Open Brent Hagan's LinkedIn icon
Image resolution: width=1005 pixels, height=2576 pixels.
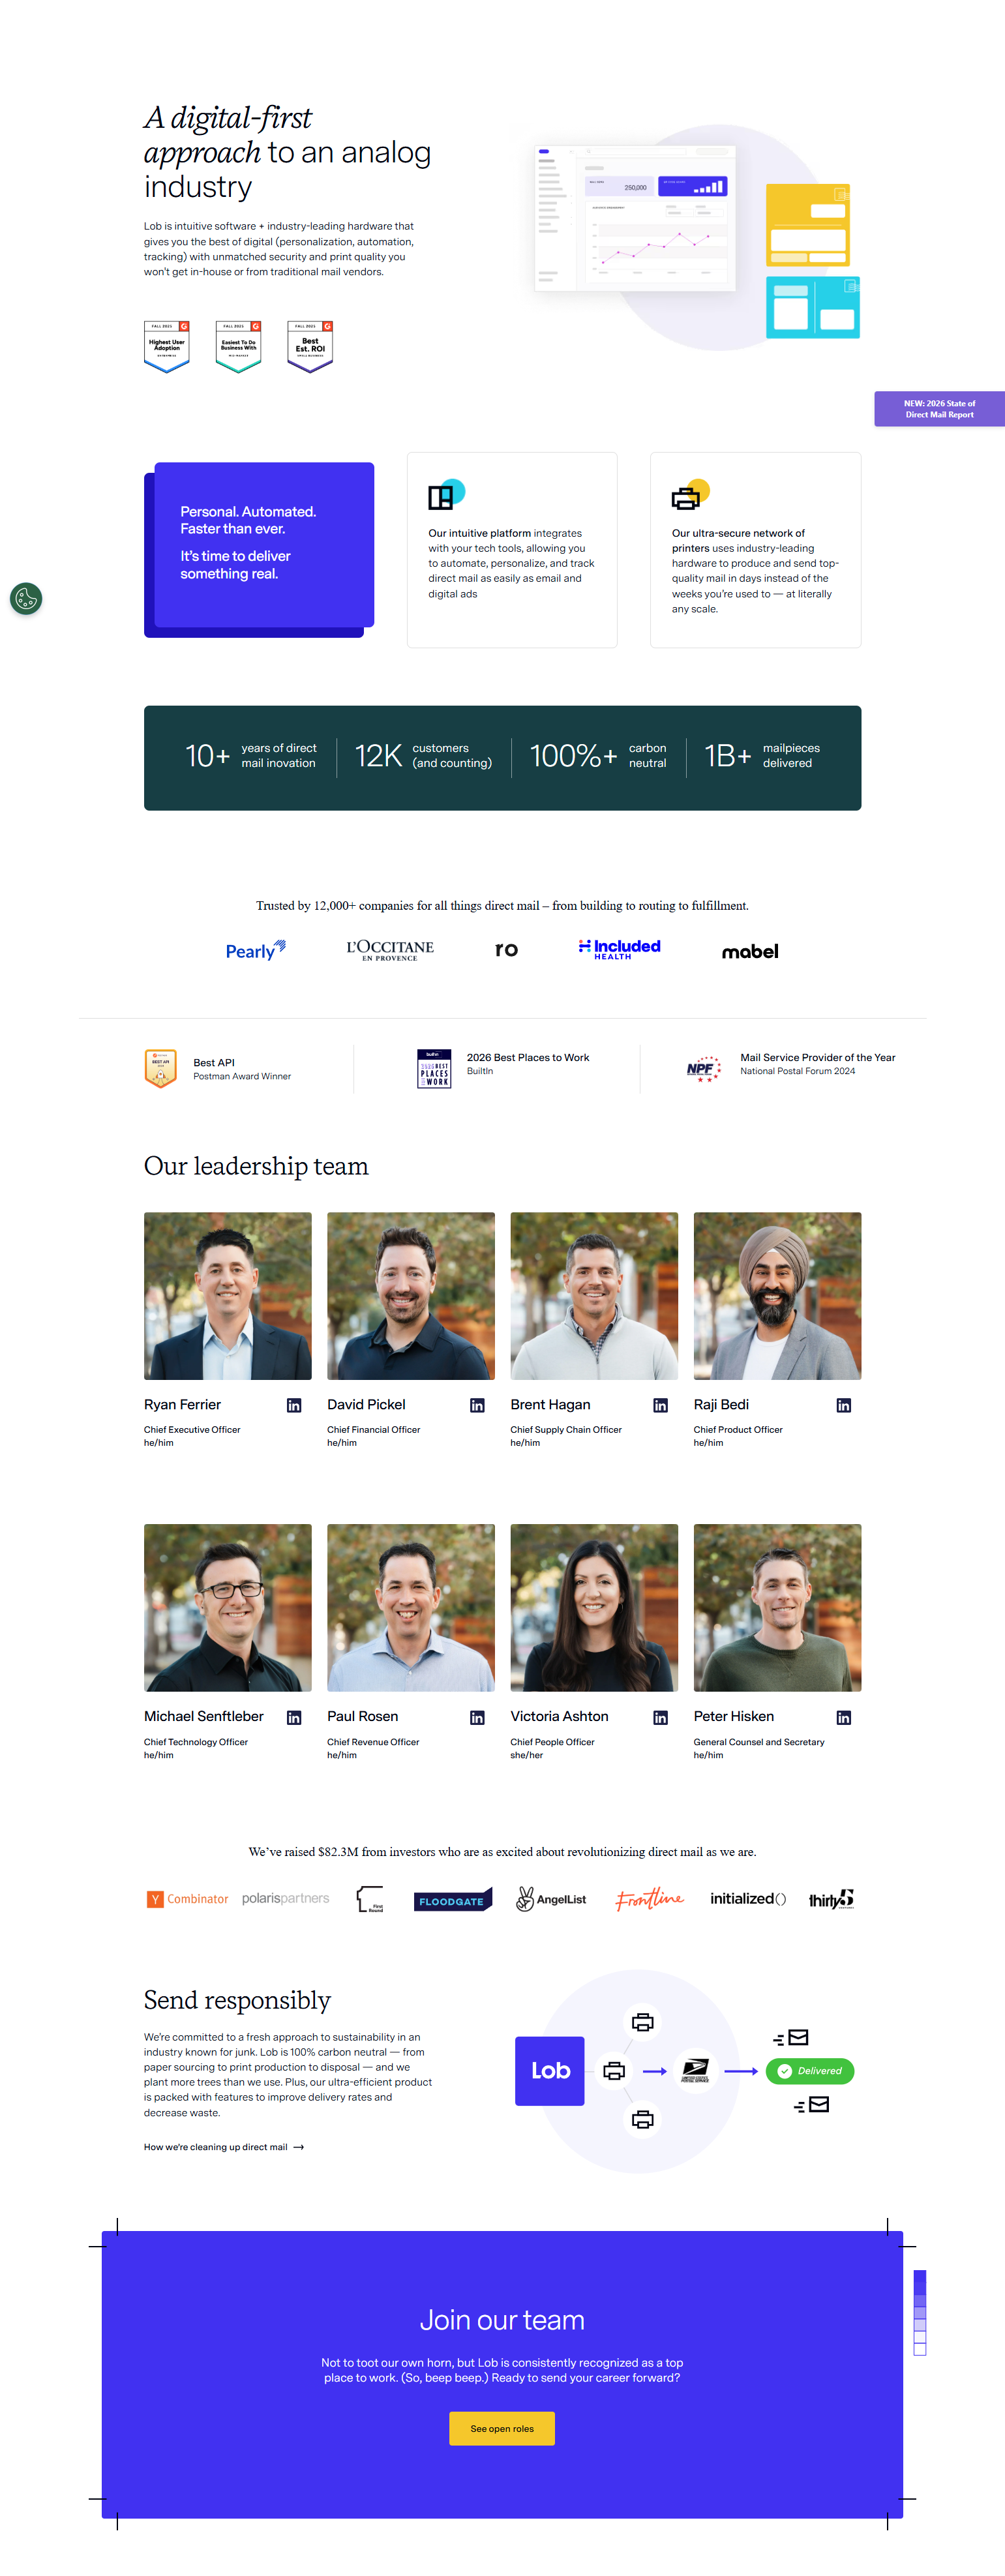(x=660, y=1405)
